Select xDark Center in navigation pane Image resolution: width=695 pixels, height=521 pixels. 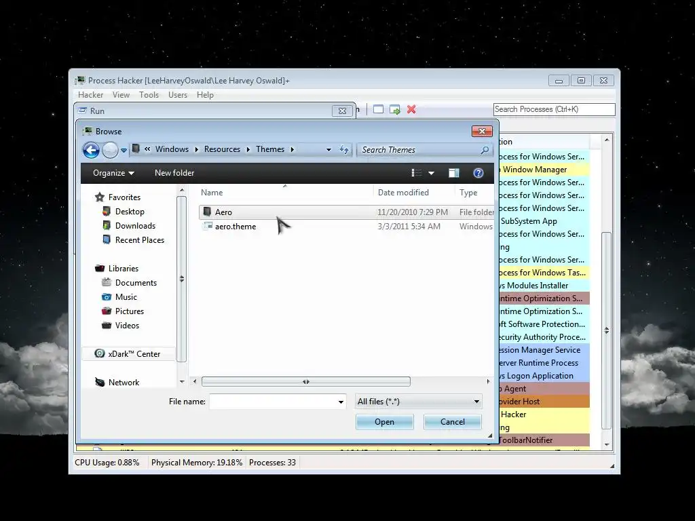[128, 353]
